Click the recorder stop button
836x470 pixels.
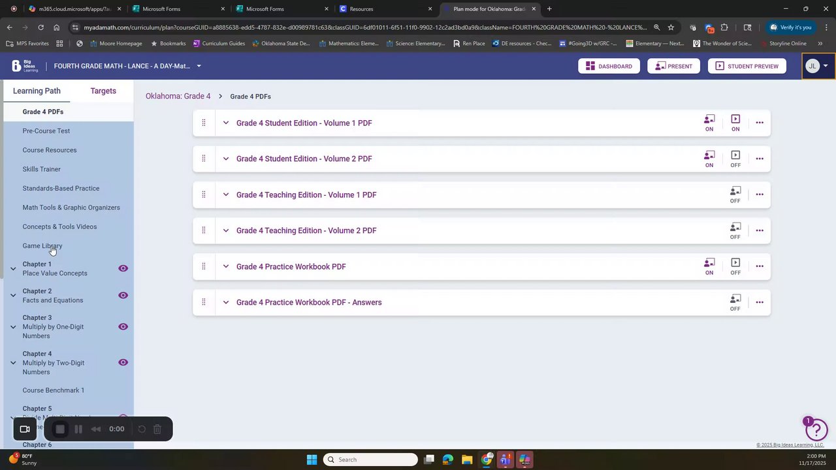60,429
